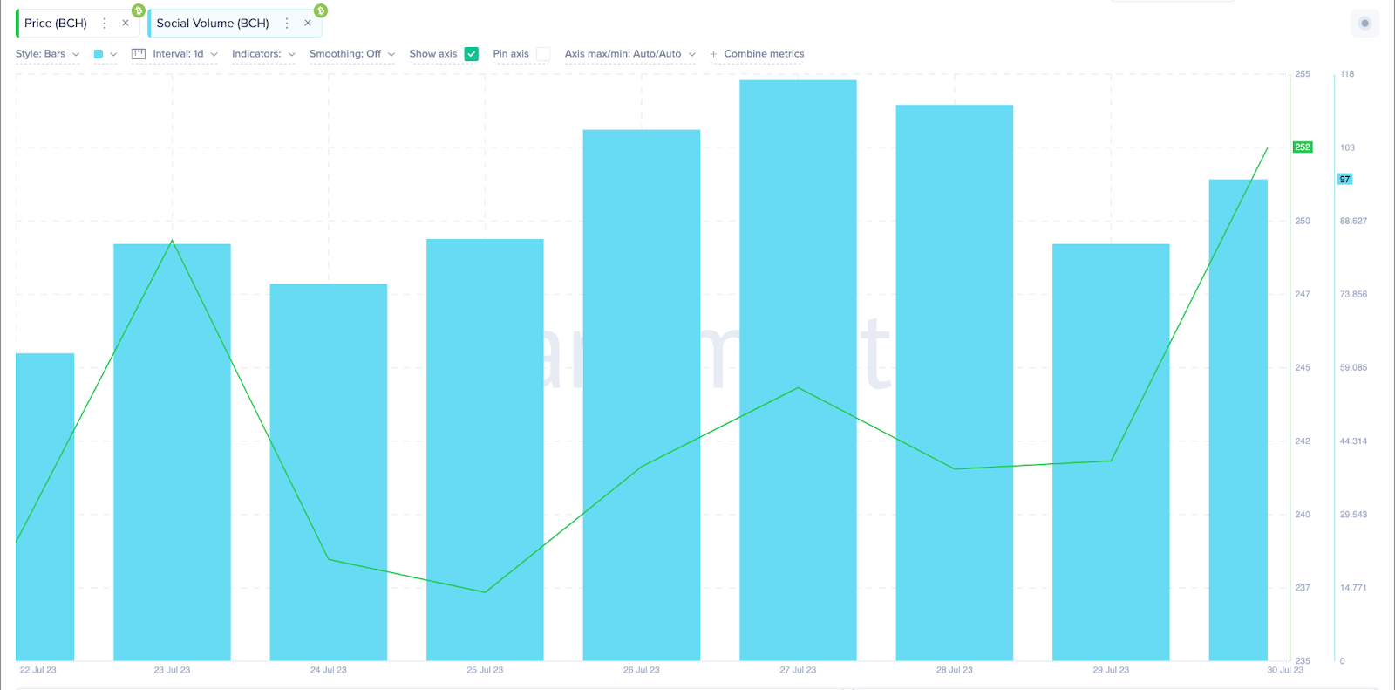Open the Indicators dropdown
This screenshot has width=1395, height=690.
pos(263,54)
